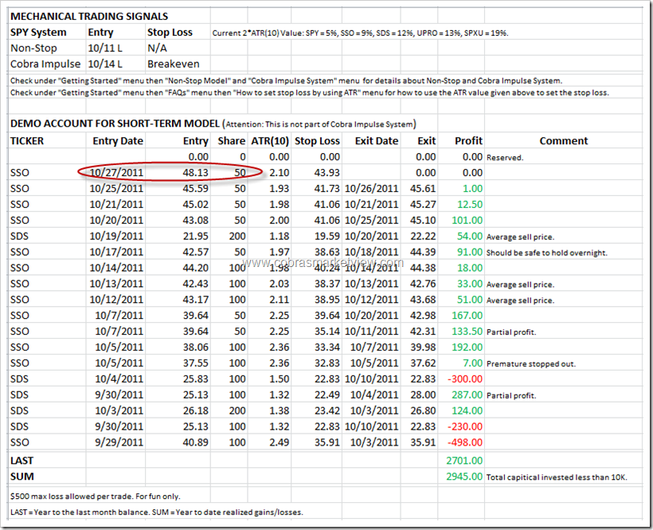The height and width of the screenshot is (530, 653).
Task: Click the Profit column header
Action: [x=468, y=141]
